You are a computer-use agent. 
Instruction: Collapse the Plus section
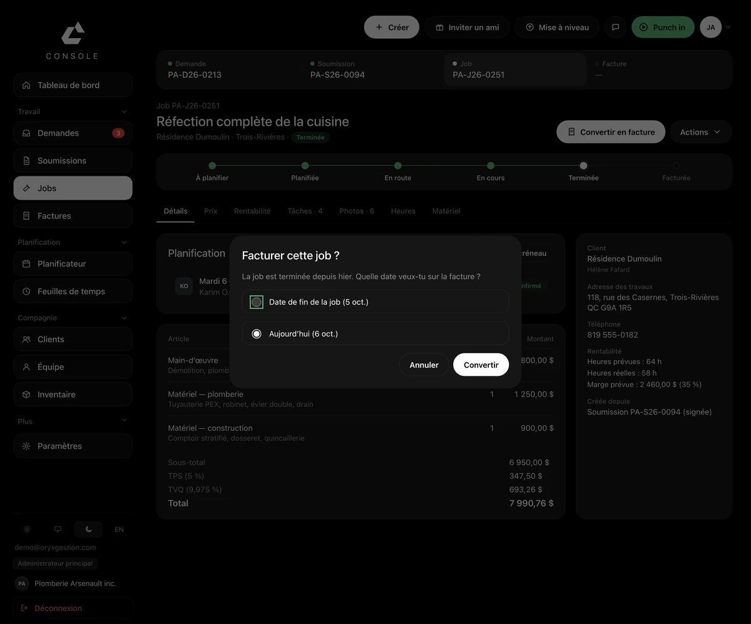124,421
